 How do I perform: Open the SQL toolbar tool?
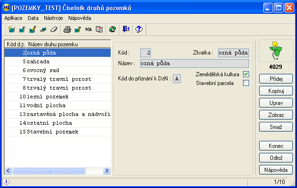pos(88,30)
